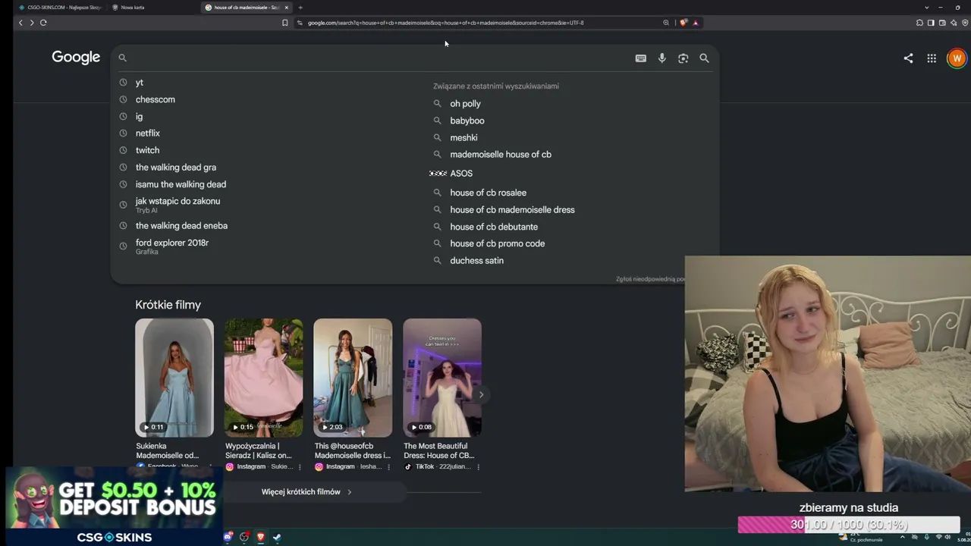Image resolution: width=971 pixels, height=546 pixels.
Task: Click the zbieramy na studia progress bar
Action: coord(848,525)
